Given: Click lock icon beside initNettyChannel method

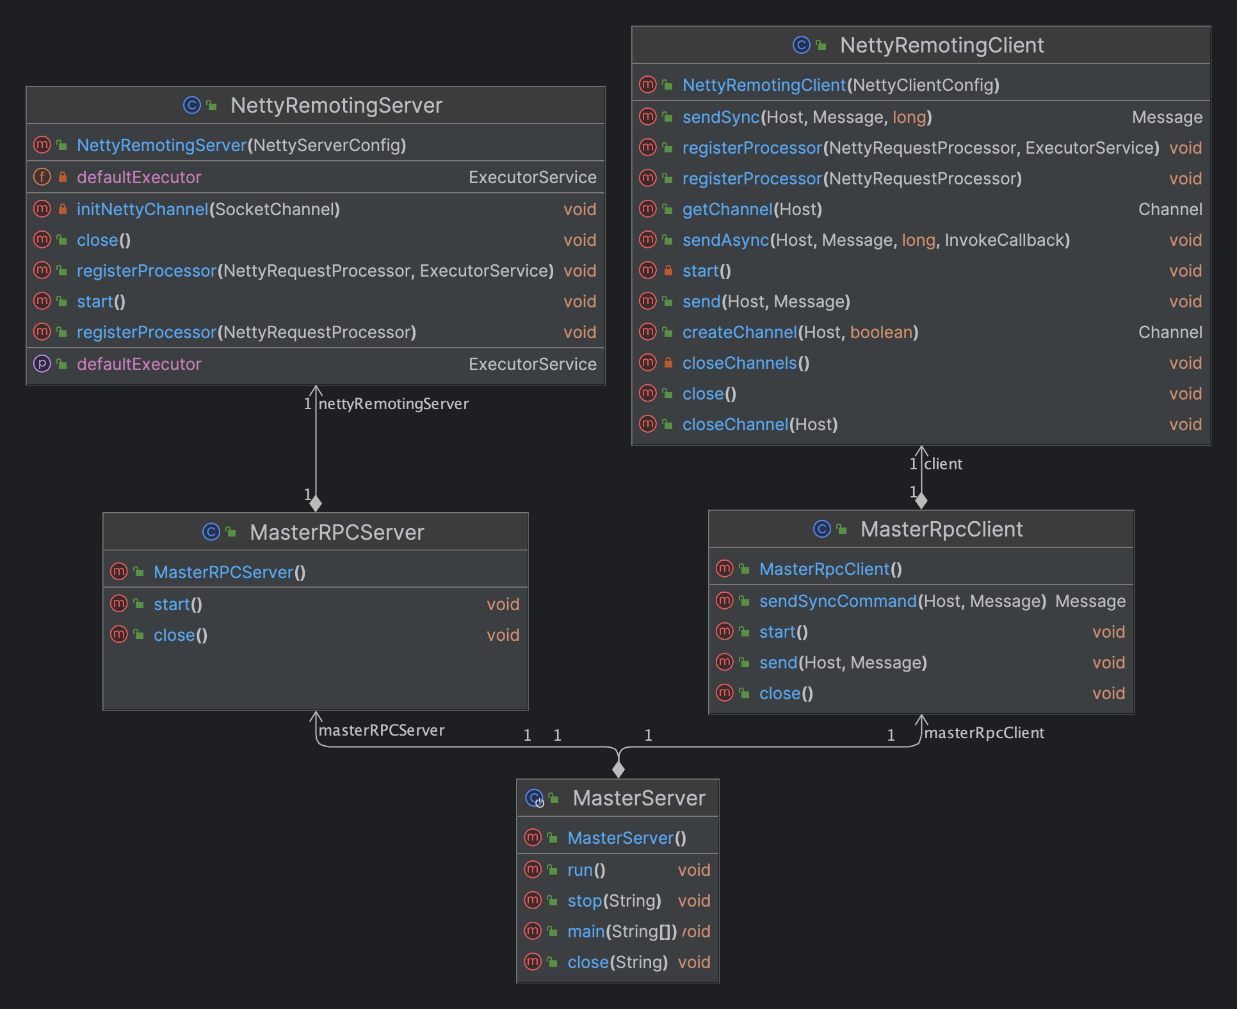Looking at the screenshot, I should tap(63, 209).
